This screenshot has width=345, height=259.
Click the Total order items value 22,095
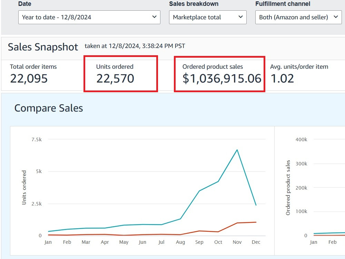(29, 78)
